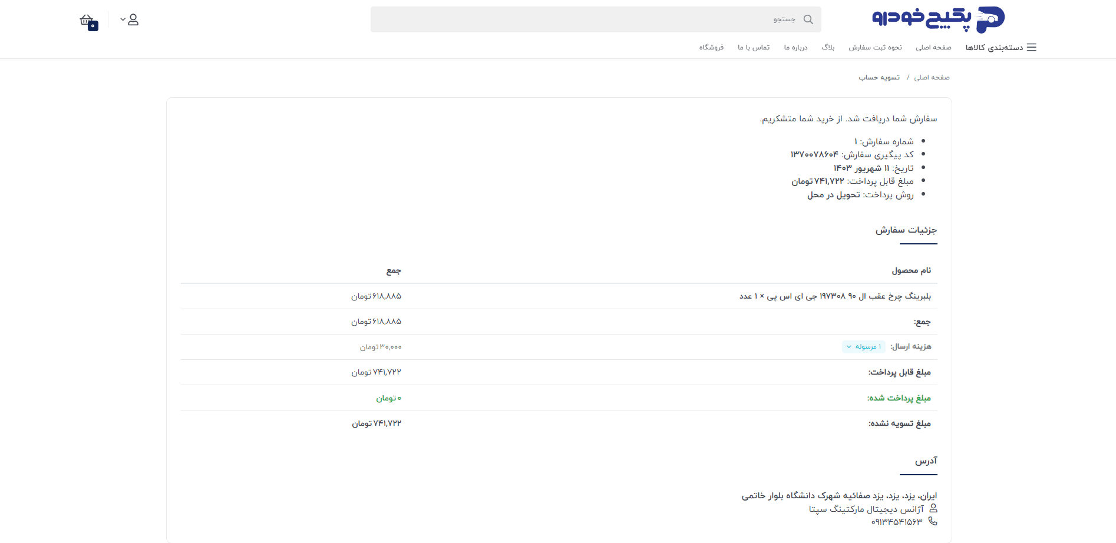Focus the جستجو search field
Screen dimensions: 1116x543
click(596, 19)
